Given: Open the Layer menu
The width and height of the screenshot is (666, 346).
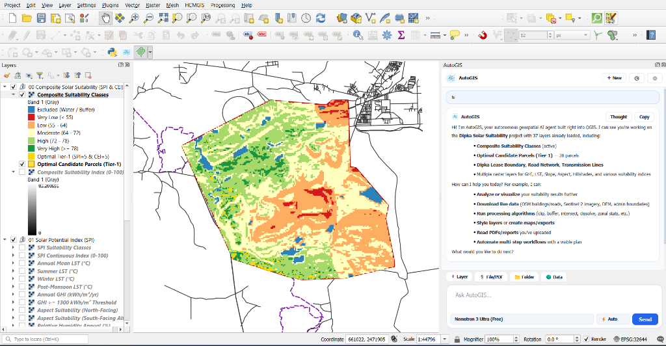Looking at the screenshot, I should pyautogui.click(x=65, y=5).
